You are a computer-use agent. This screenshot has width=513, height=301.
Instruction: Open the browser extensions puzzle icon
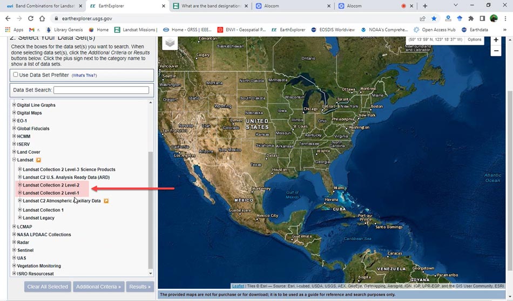tap(471, 19)
